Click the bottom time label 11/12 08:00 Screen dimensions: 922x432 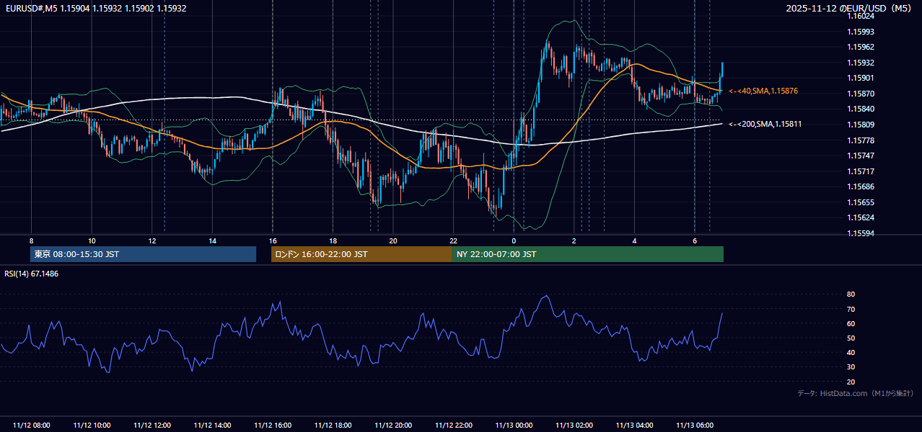pyautogui.click(x=31, y=426)
